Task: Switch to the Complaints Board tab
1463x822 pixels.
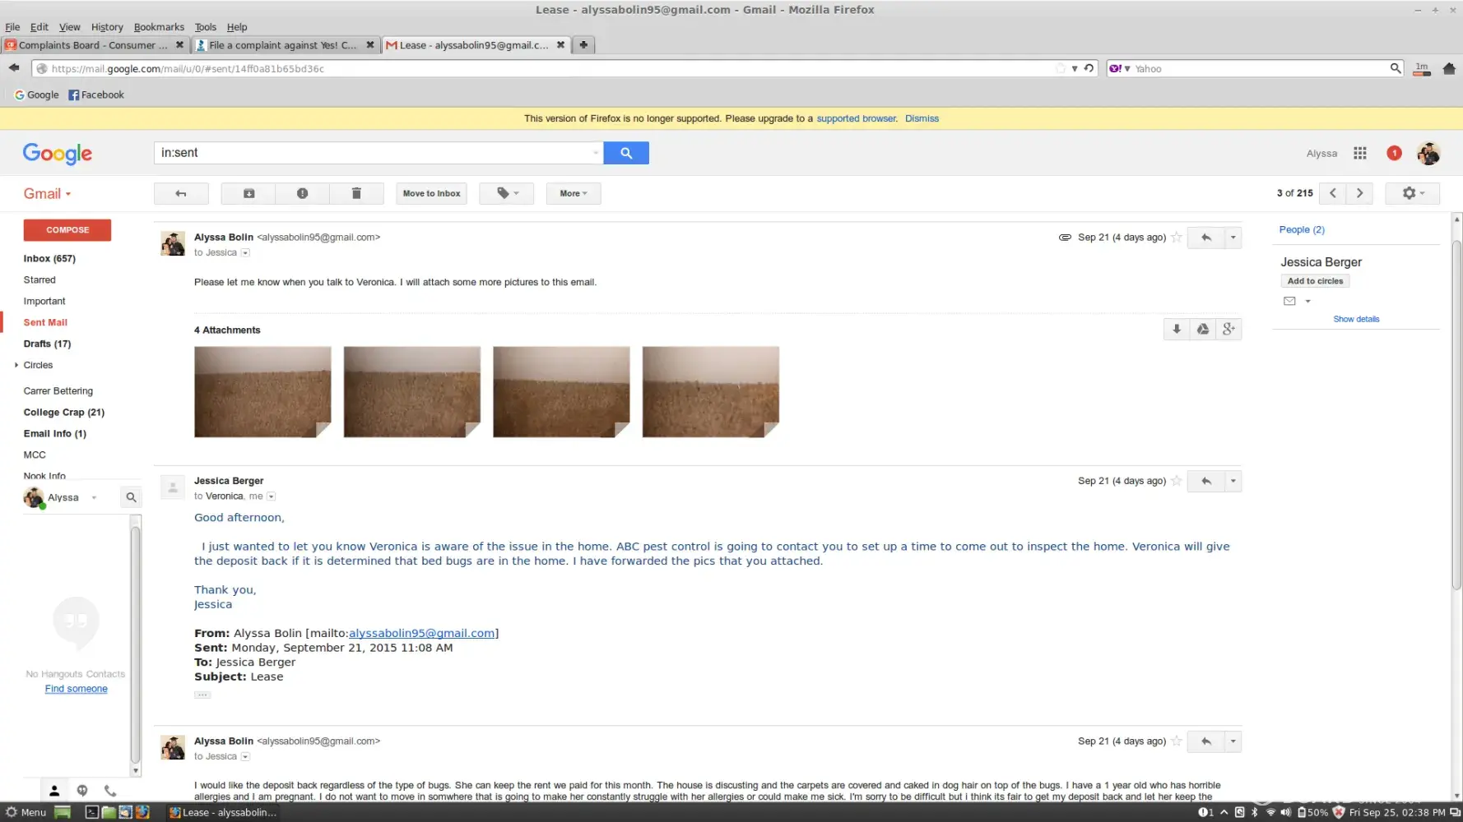Action: [95, 45]
